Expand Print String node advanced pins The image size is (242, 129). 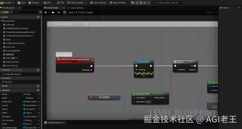(x=144, y=76)
